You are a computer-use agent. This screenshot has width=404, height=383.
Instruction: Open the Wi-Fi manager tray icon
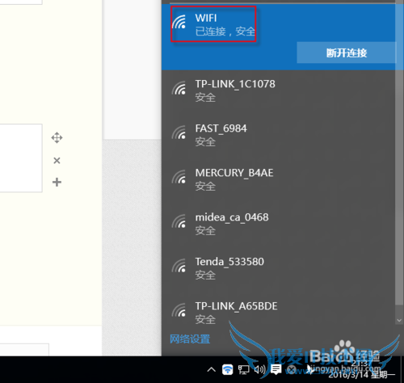(x=228, y=369)
